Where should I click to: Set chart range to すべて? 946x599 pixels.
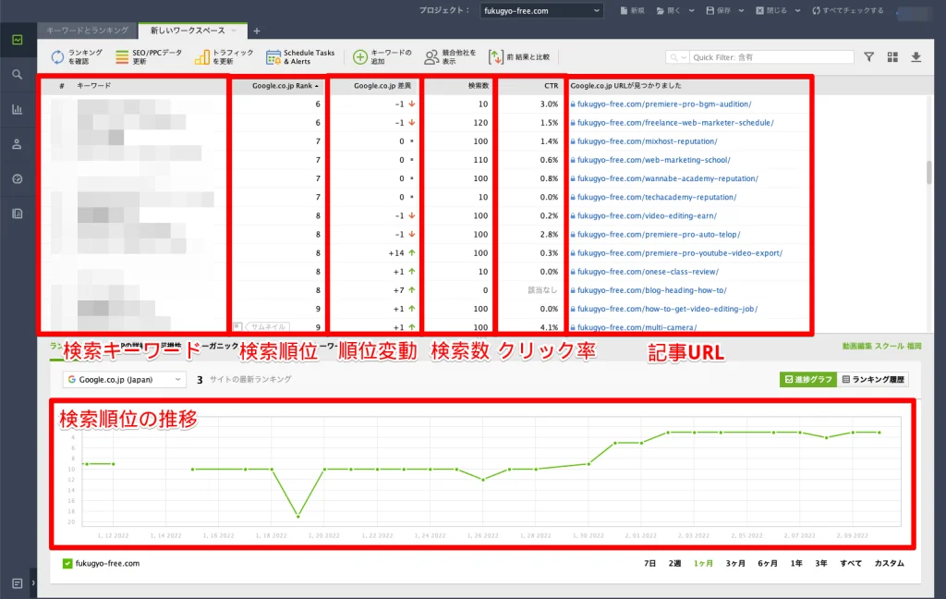click(x=851, y=563)
